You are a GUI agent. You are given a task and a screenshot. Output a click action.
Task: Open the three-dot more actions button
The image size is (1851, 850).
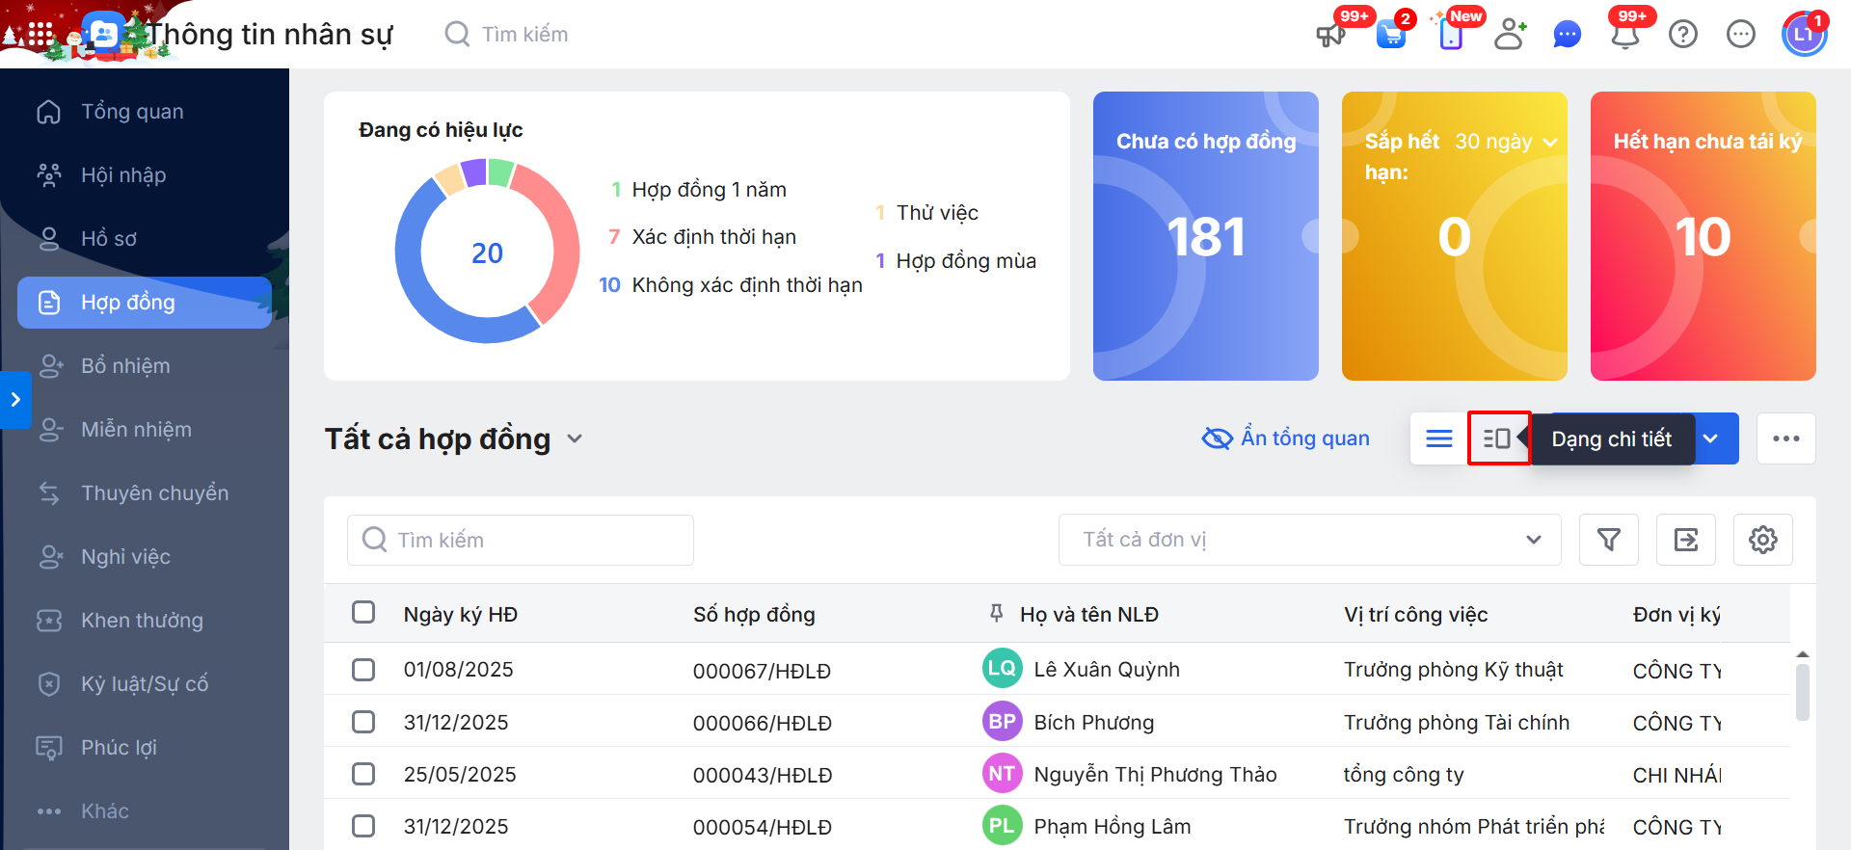(1786, 438)
